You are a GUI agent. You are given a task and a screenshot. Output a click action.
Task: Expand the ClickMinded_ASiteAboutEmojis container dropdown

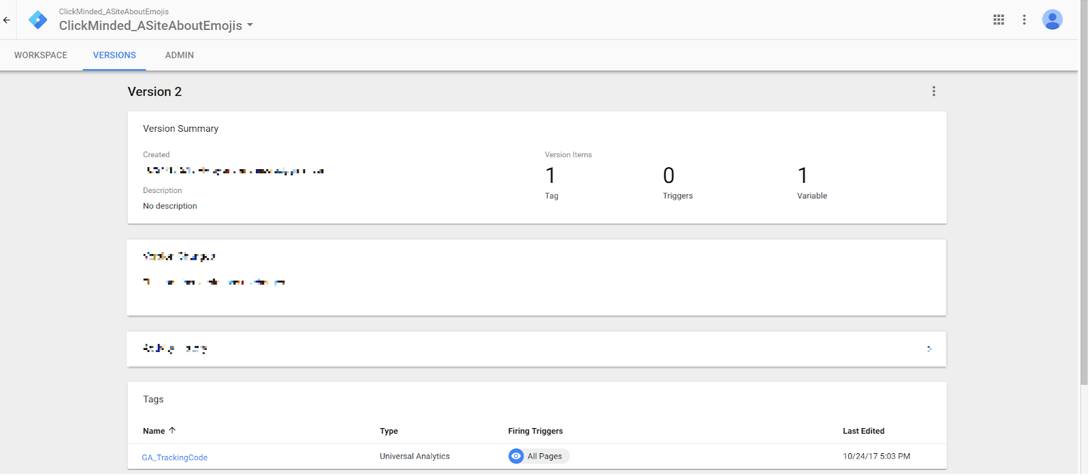click(250, 25)
